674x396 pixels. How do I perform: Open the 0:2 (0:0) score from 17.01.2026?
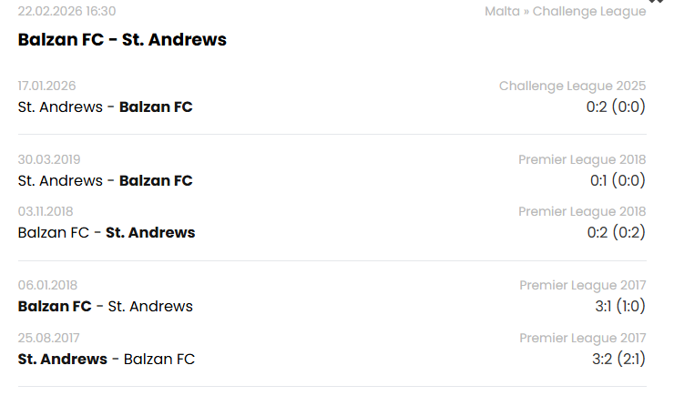pyautogui.click(x=616, y=107)
